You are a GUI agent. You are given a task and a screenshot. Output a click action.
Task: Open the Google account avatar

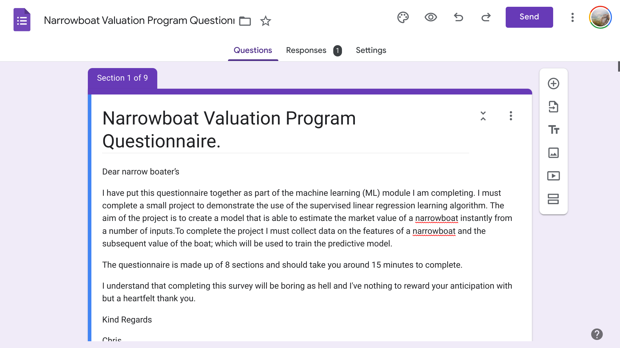600,17
